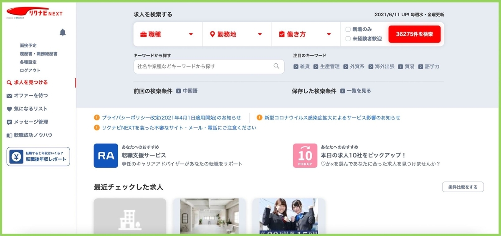
Task: Click ログアウト link
Action: 30,70
